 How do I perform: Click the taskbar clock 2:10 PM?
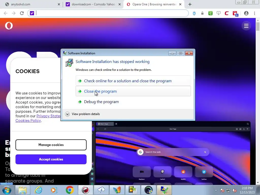tap(247, 190)
